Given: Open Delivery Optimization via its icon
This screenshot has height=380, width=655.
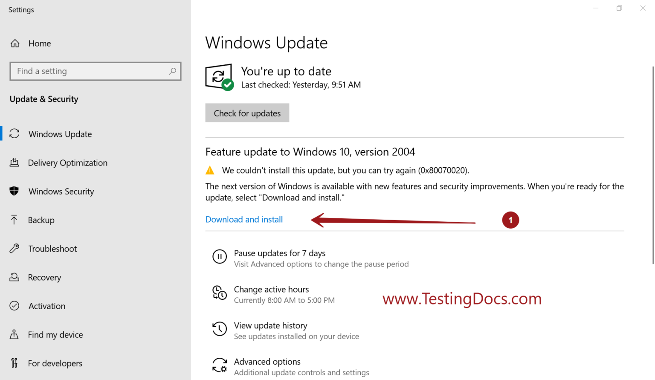Looking at the screenshot, I should (x=15, y=162).
